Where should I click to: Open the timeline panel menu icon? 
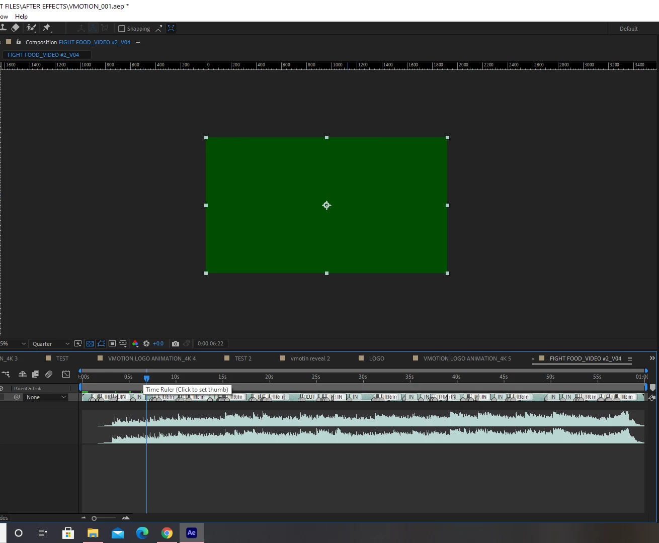coord(629,359)
